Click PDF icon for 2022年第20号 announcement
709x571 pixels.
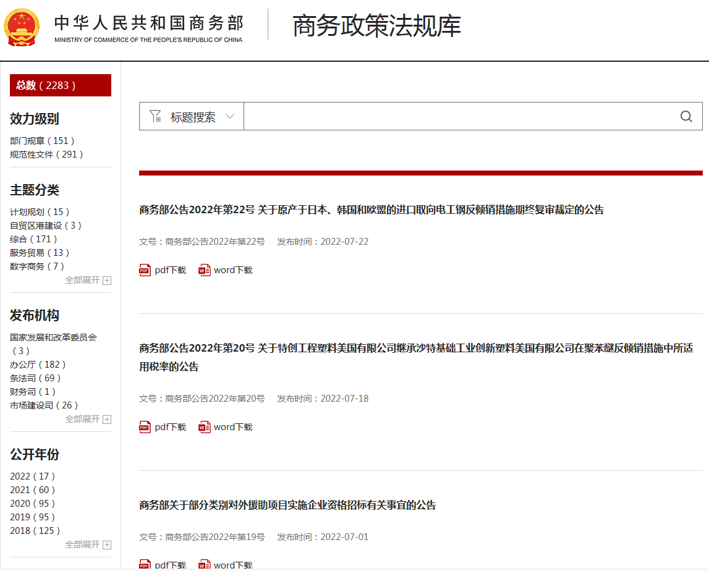(145, 427)
